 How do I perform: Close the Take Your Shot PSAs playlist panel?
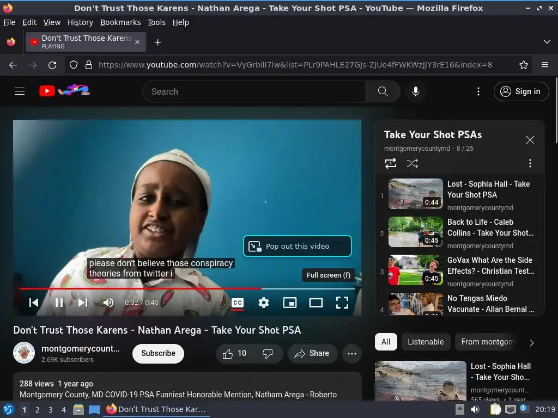tap(530, 140)
